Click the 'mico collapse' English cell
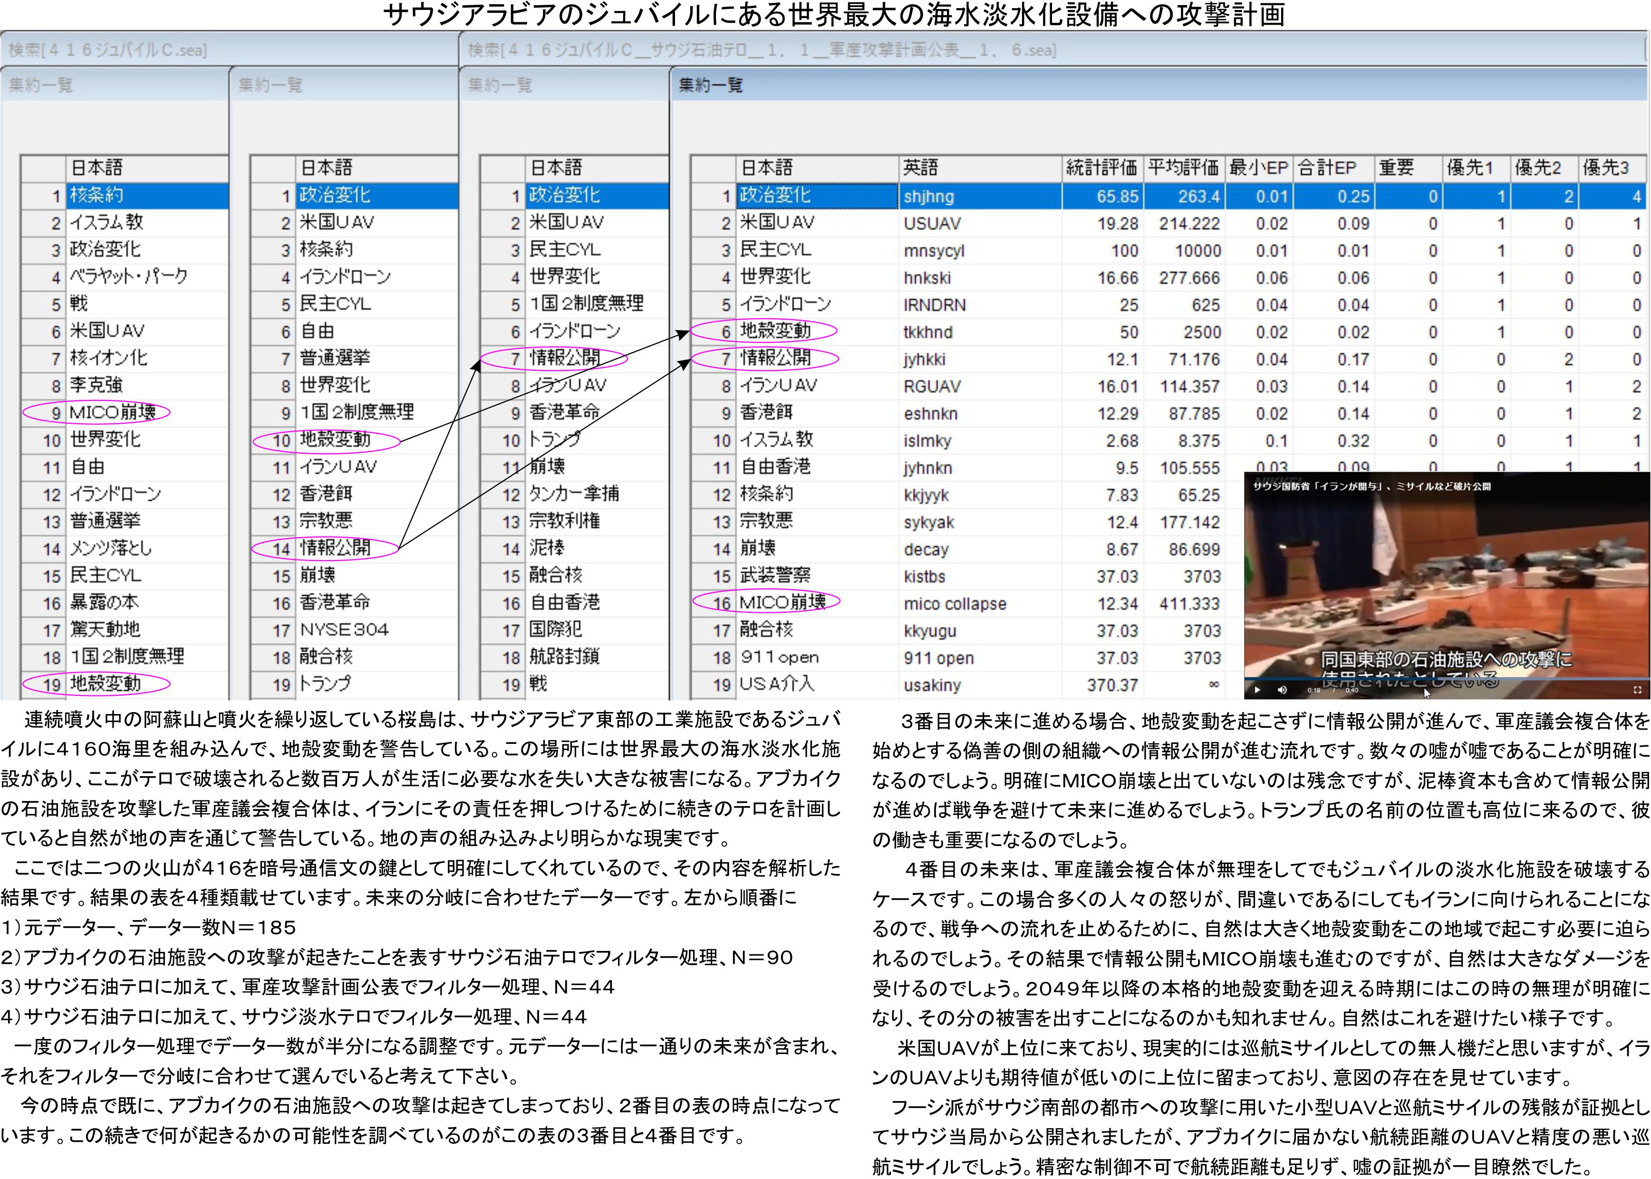 coord(955,603)
